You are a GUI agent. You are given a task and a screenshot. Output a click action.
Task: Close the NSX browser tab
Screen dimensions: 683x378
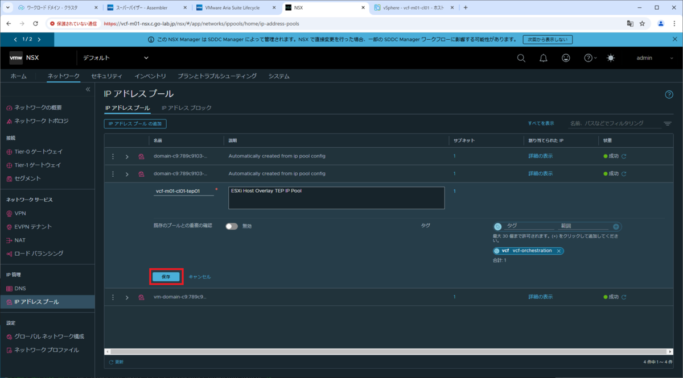click(x=362, y=7)
